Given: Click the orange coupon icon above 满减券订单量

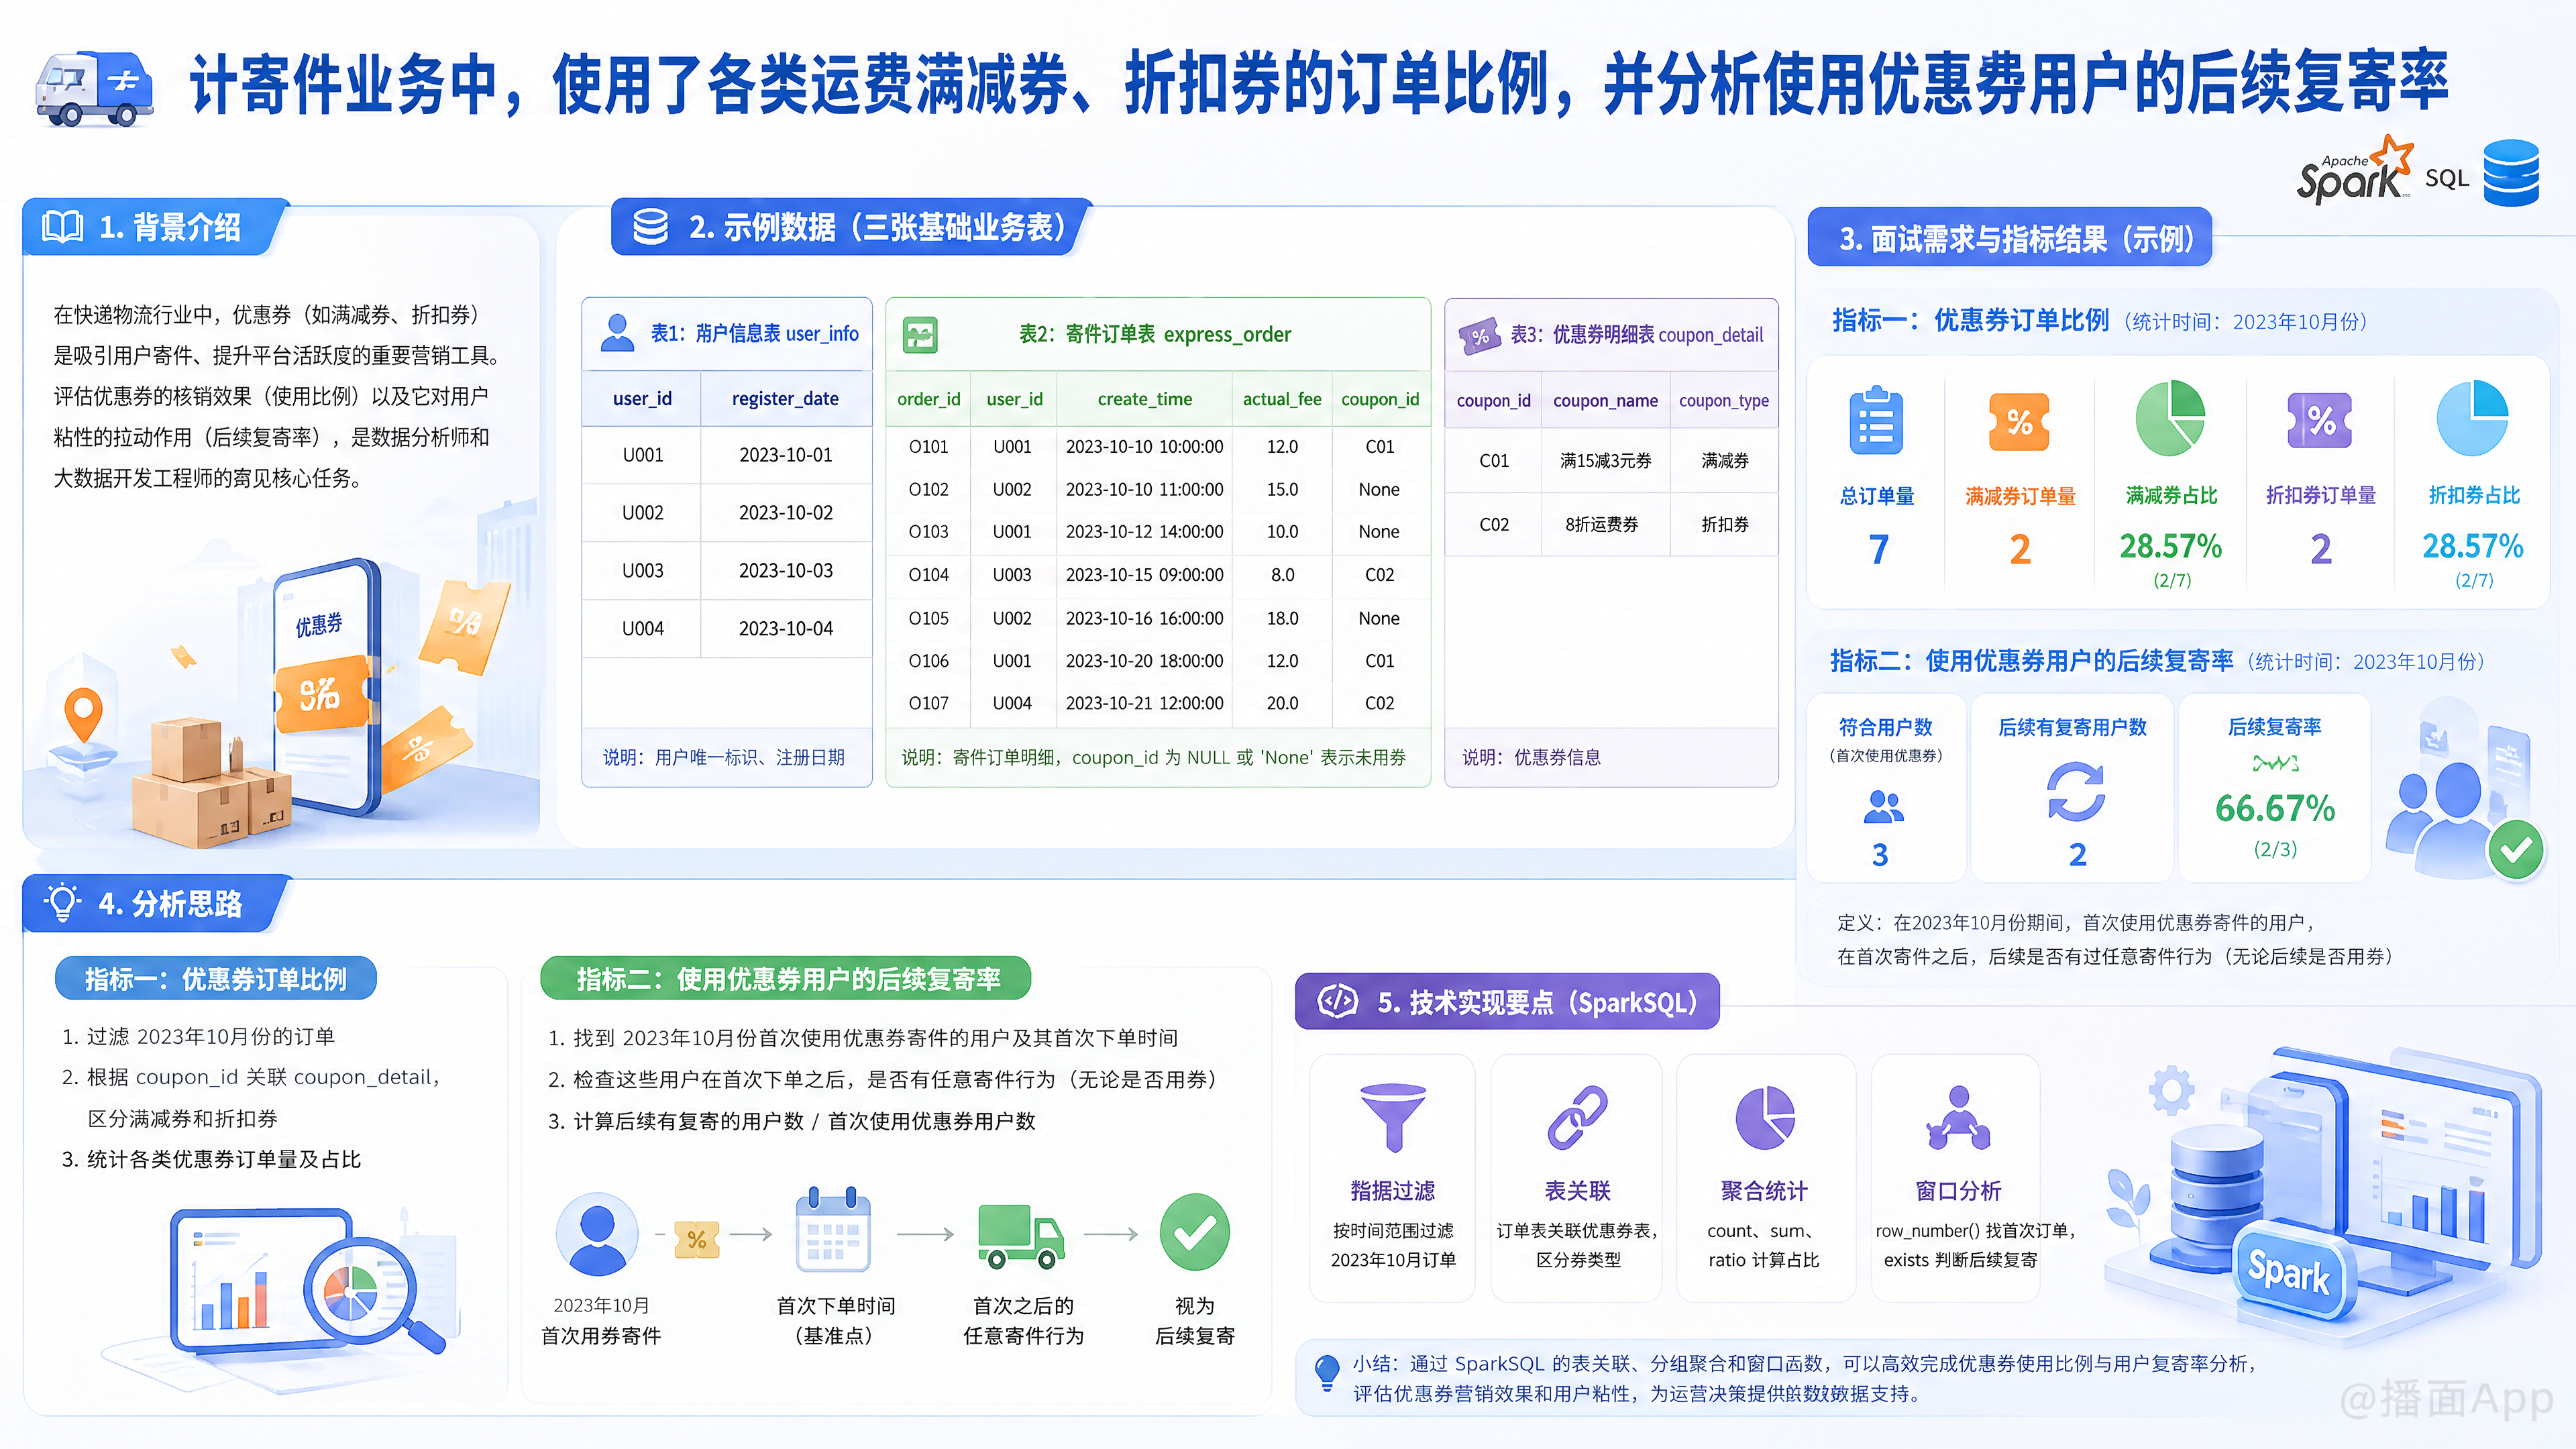Looking at the screenshot, I should click(x=2019, y=422).
